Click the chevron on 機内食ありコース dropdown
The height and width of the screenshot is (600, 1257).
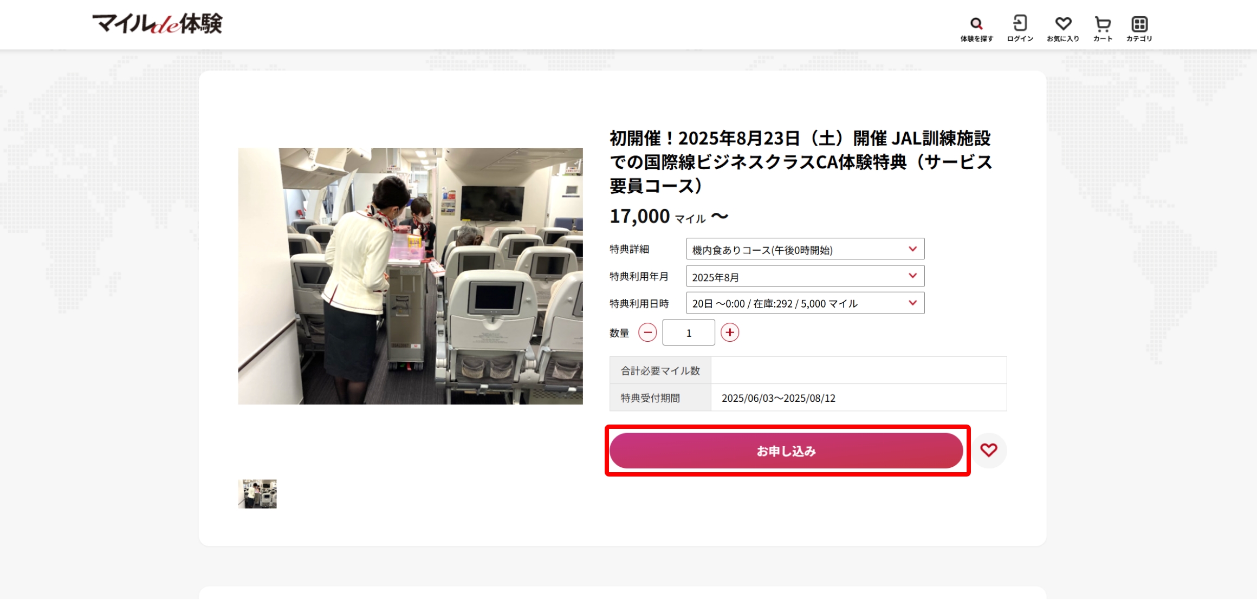tap(913, 249)
